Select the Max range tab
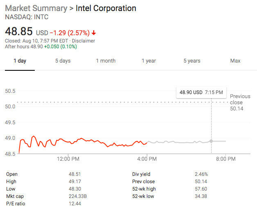Viewport: 257px width, 218px height. click(x=235, y=61)
